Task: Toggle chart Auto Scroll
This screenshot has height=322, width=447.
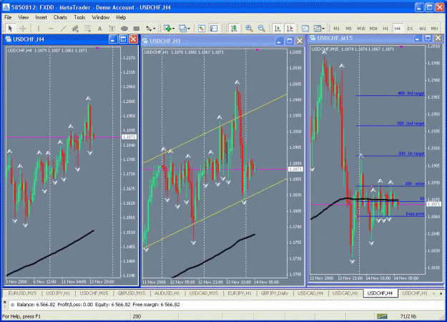Action: click(x=277, y=28)
